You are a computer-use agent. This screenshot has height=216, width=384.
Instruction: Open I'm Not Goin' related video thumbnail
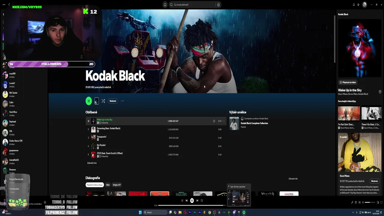coord(349,113)
